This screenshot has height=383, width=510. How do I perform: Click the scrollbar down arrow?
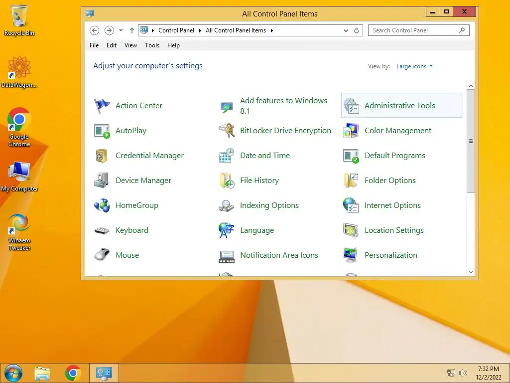(471, 272)
